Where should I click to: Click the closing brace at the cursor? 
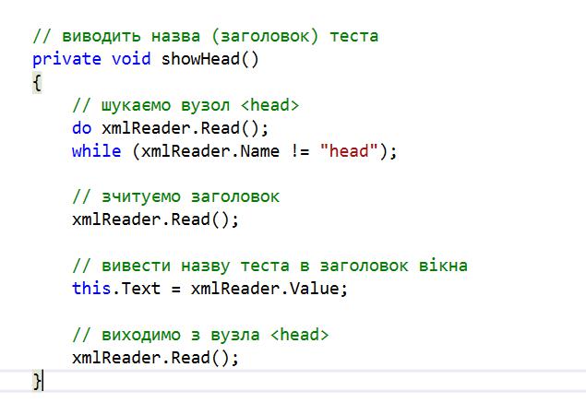(x=37, y=381)
